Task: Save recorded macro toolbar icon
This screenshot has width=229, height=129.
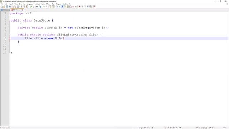Action: 91,6
